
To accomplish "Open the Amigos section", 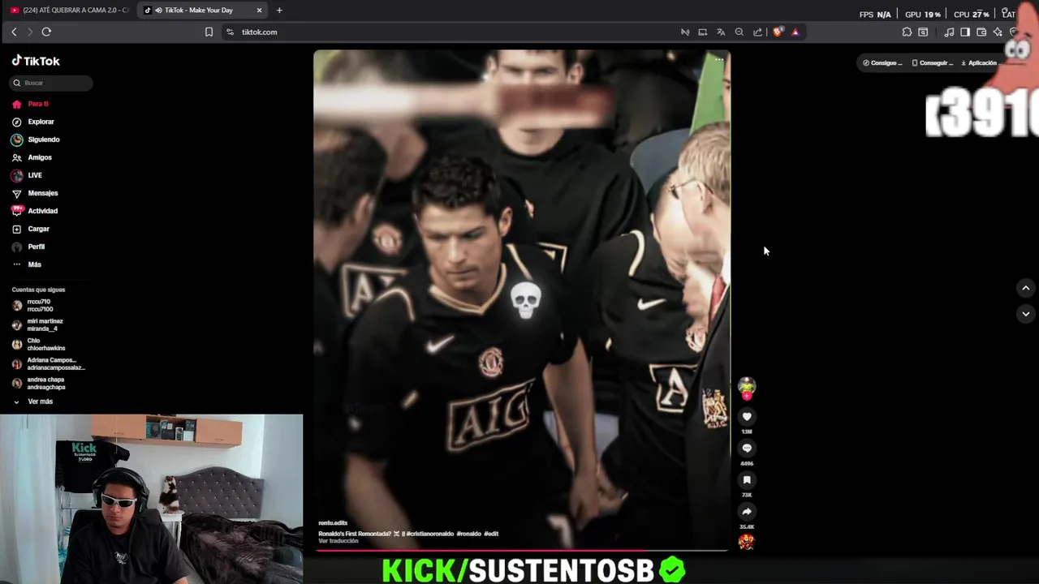I will pyautogui.click(x=32, y=157).
